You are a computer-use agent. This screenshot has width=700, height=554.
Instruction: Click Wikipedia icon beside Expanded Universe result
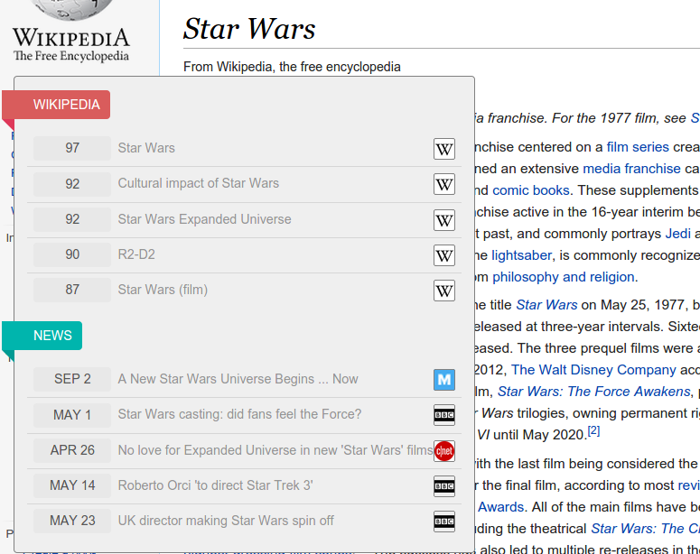click(x=444, y=220)
